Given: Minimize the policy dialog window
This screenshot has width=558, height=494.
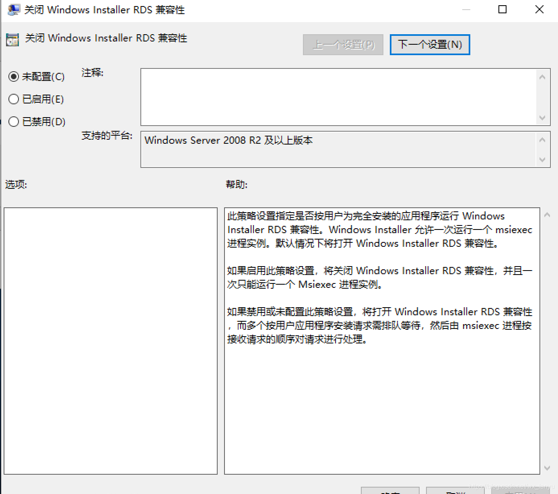Looking at the screenshot, I should (466, 10).
